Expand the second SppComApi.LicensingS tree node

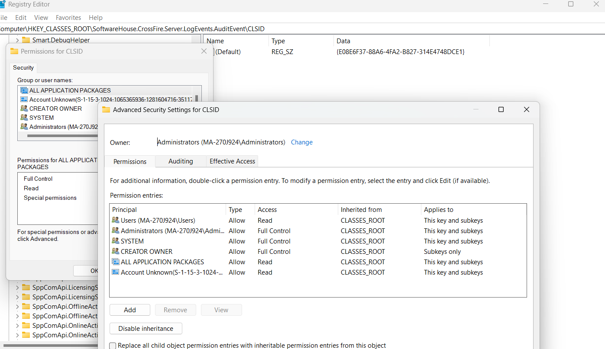click(x=17, y=297)
